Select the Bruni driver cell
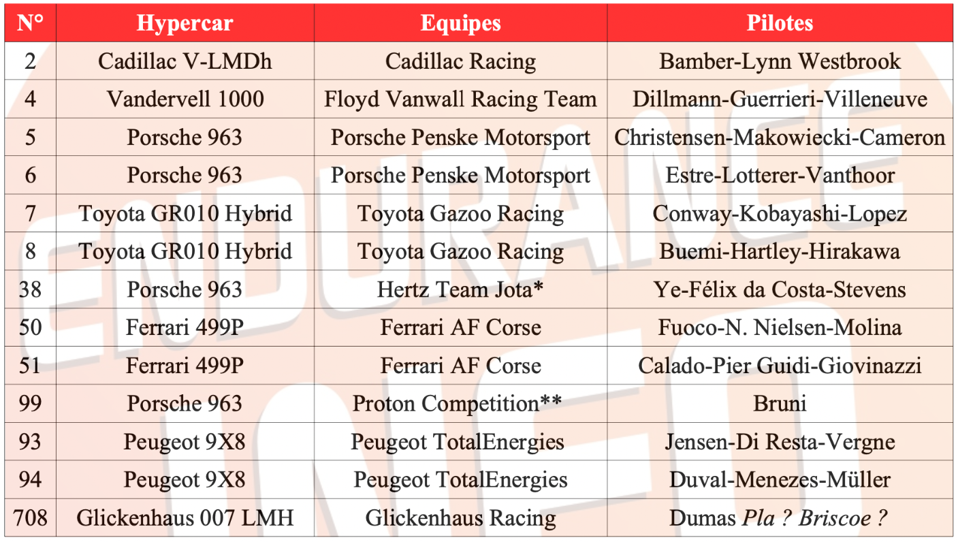The image size is (958, 542). (x=780, y=404)
